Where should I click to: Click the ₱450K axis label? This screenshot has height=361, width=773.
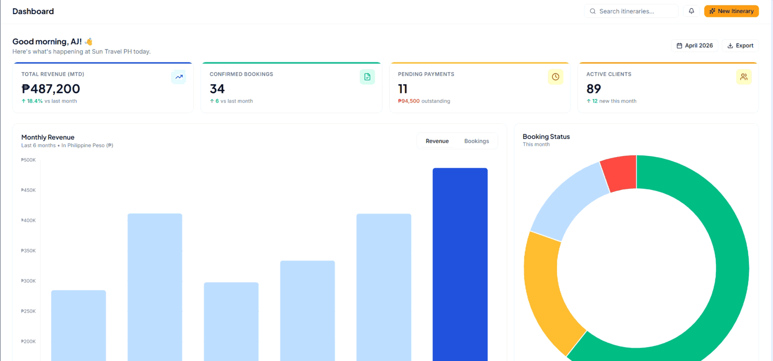click(x=29, y=190)
